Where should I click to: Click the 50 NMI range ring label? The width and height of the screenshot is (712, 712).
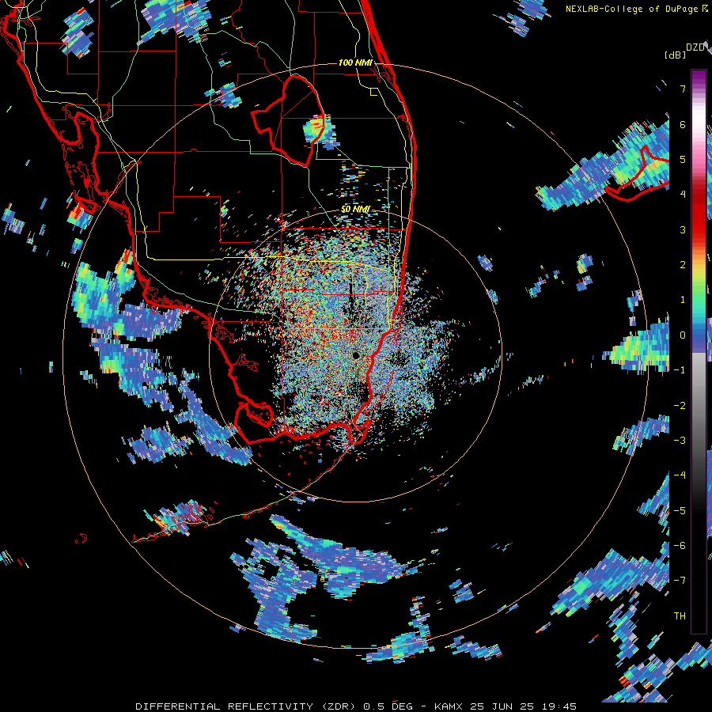pos(355,209)
